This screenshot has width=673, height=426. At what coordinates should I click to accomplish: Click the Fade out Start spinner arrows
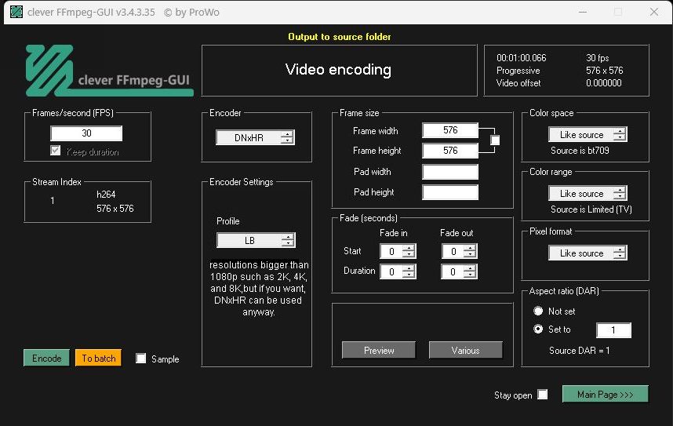(x=471, y=251)
